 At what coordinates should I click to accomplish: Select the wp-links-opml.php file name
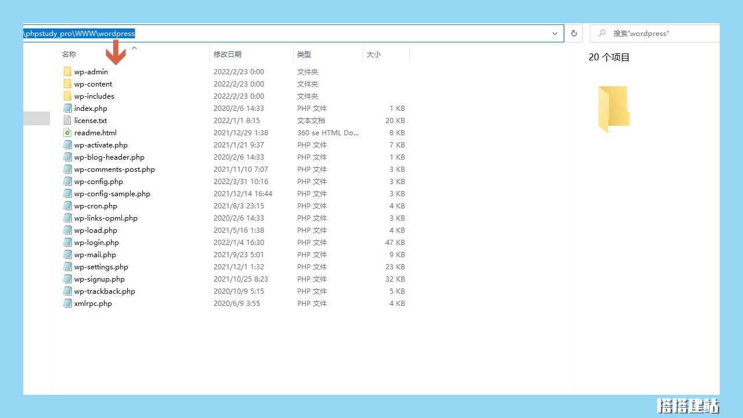[x=106, y=218]
